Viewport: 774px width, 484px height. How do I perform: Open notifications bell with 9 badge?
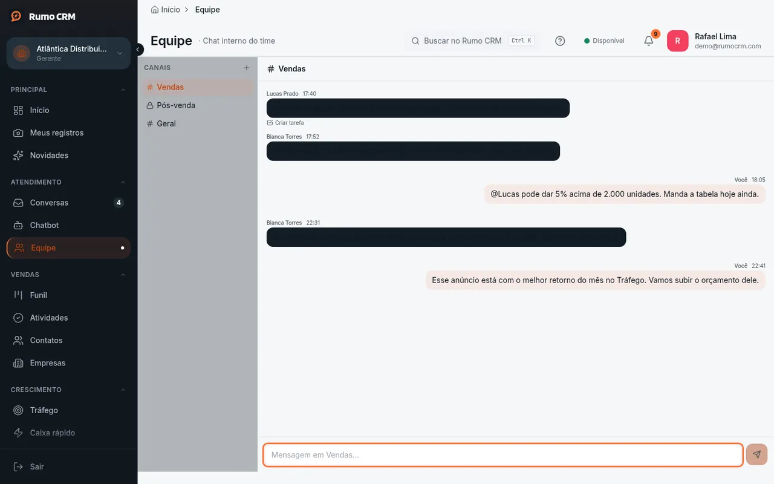pyautogui.click(x=649, y=41)
